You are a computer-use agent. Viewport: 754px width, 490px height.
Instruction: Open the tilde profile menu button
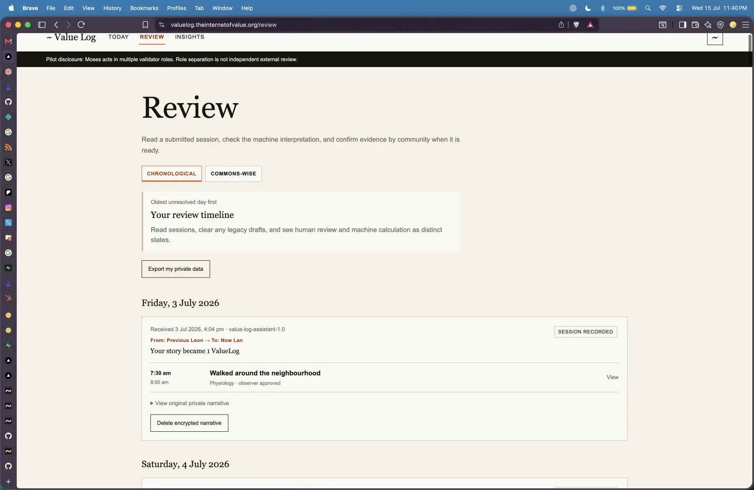715,38
